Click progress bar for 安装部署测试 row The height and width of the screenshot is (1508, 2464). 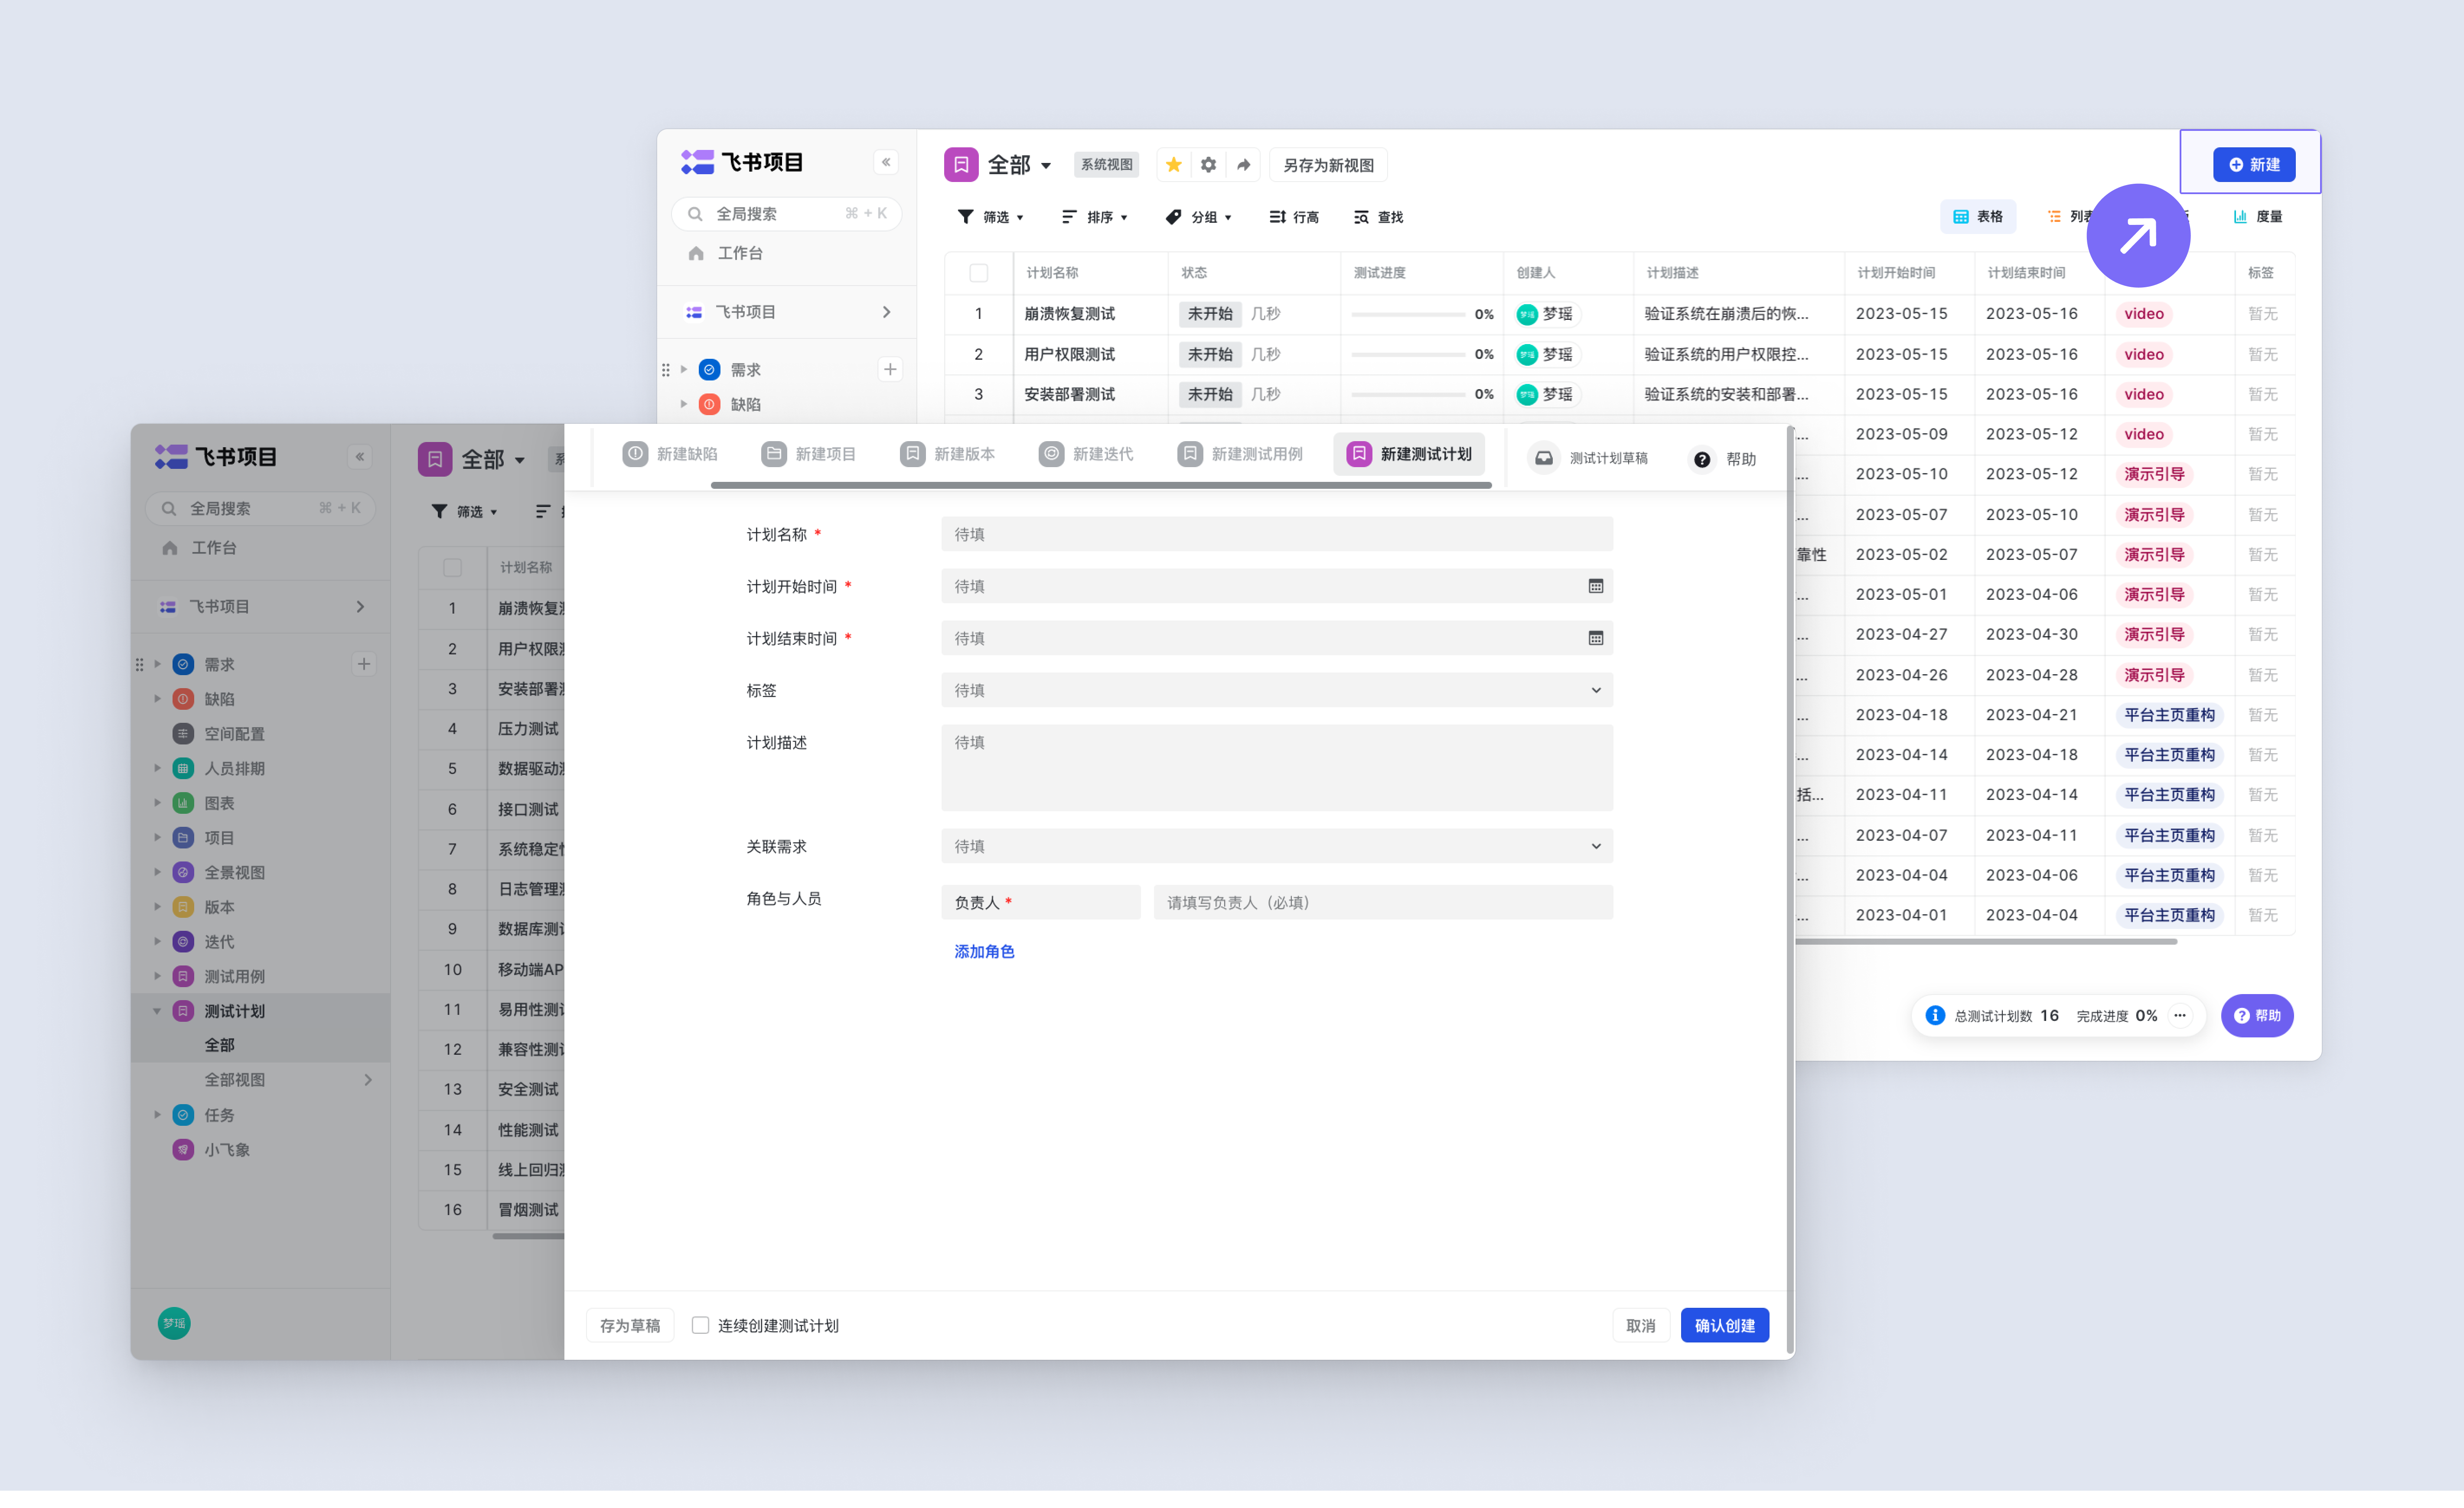pos(1408,395)
